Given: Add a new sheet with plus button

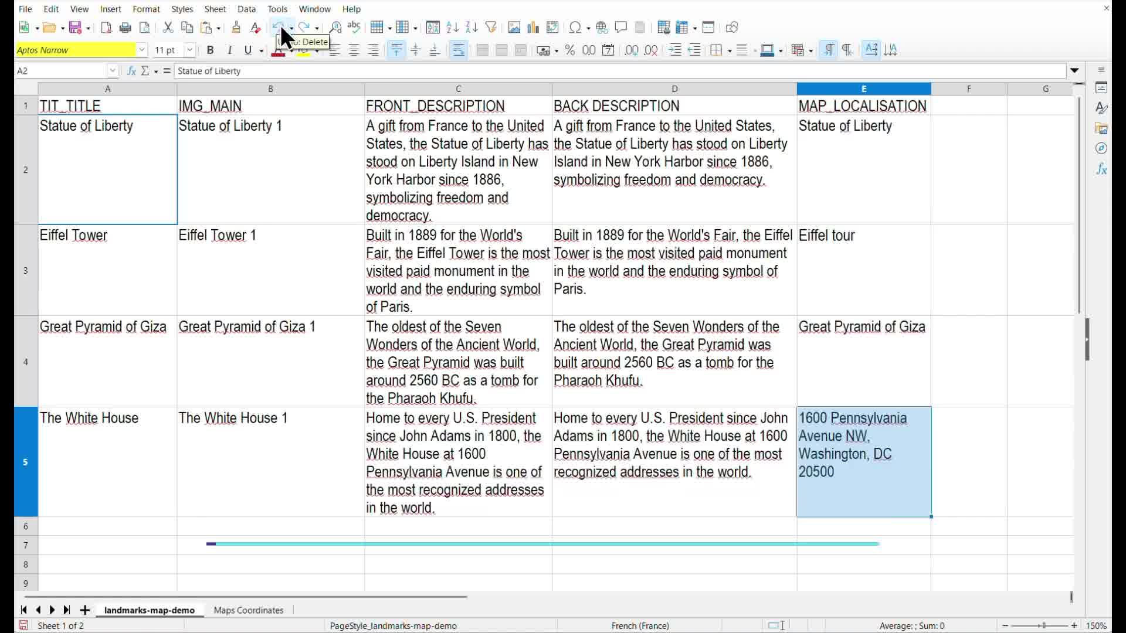Looking at the screenshot, I should point(84,610).
